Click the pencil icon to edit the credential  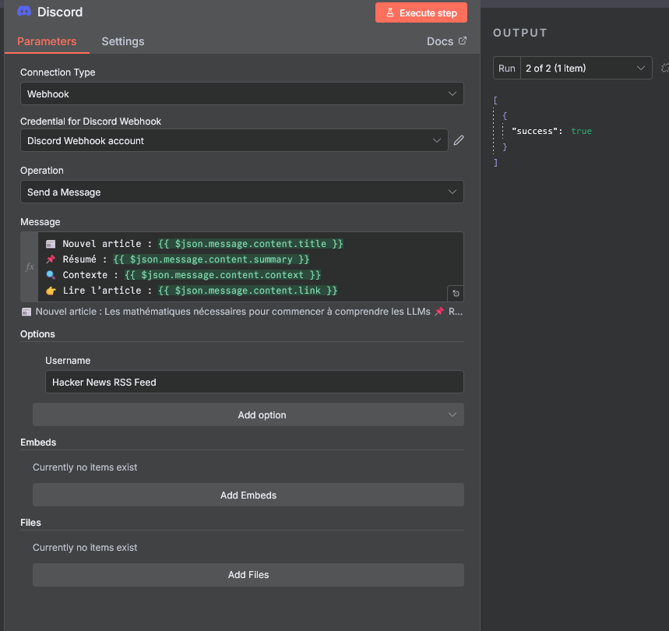(x=459, y=140)
